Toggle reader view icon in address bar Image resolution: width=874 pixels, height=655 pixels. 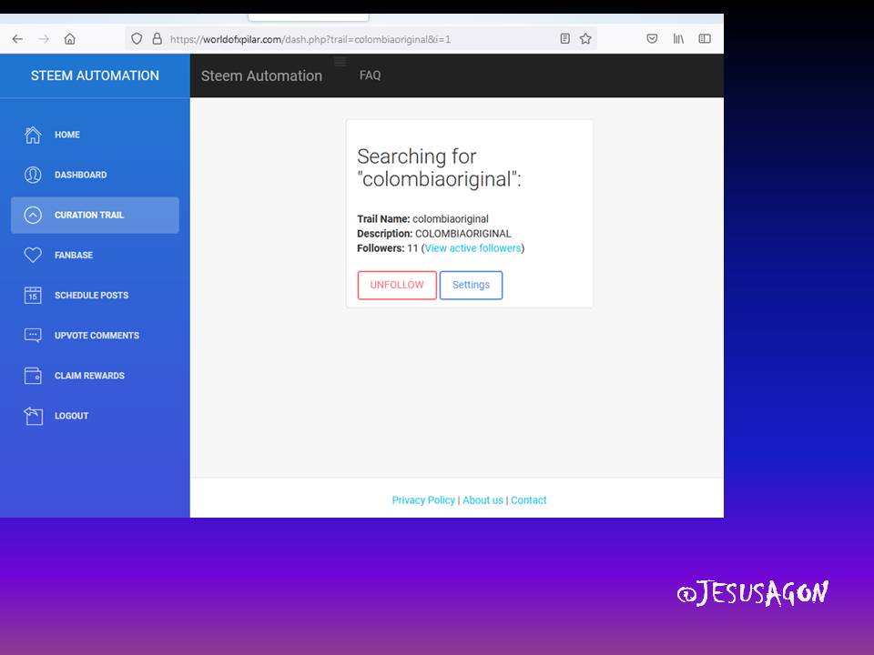(564, 39)
